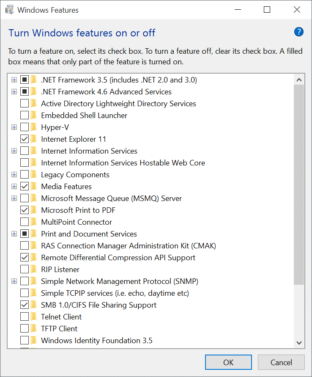Open the blue help question mark icon
This screenshot has height=377, width=312.
[299, 32]
